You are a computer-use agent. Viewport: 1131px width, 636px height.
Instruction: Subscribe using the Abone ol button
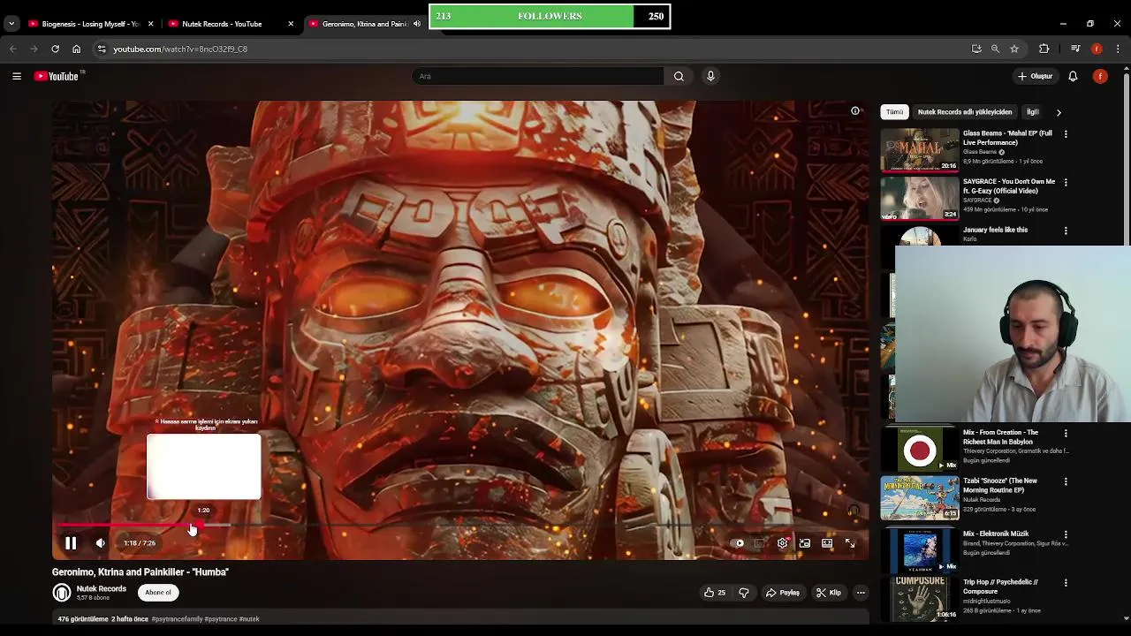click(158, 593)
